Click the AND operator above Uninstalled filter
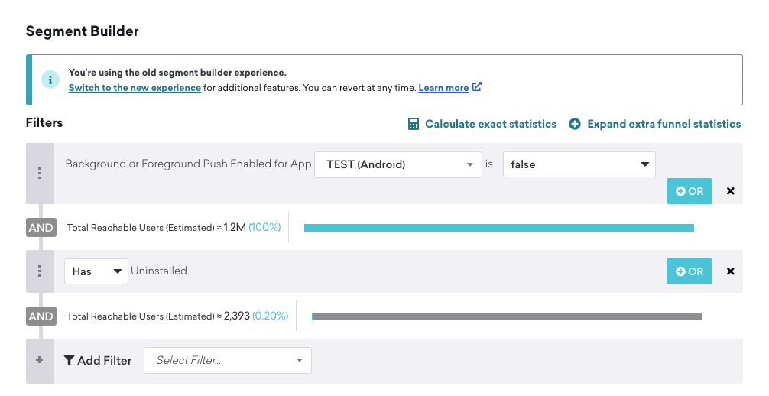Screen dimensions: 769x396 41,227
